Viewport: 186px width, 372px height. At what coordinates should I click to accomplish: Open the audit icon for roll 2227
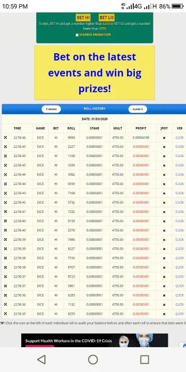pos(5,147)
